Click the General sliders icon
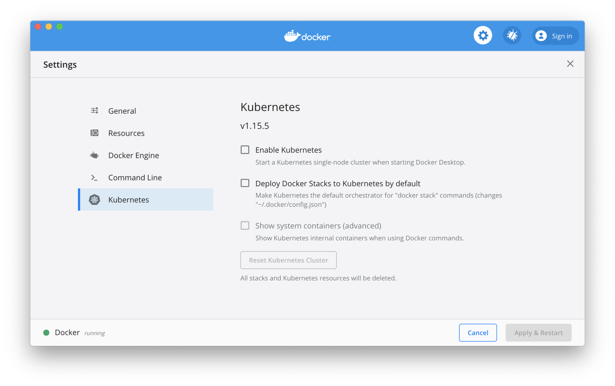This screenshot has height=386, width=615. click(x=94, y=111)
